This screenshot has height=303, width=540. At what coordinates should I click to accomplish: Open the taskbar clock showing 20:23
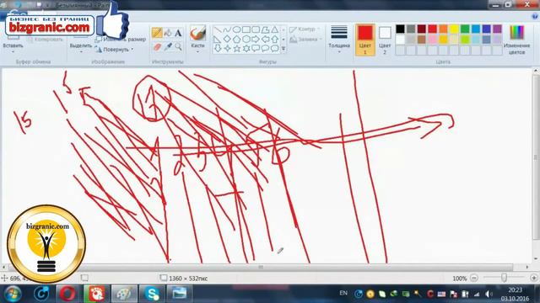click(x=515, y=294)
